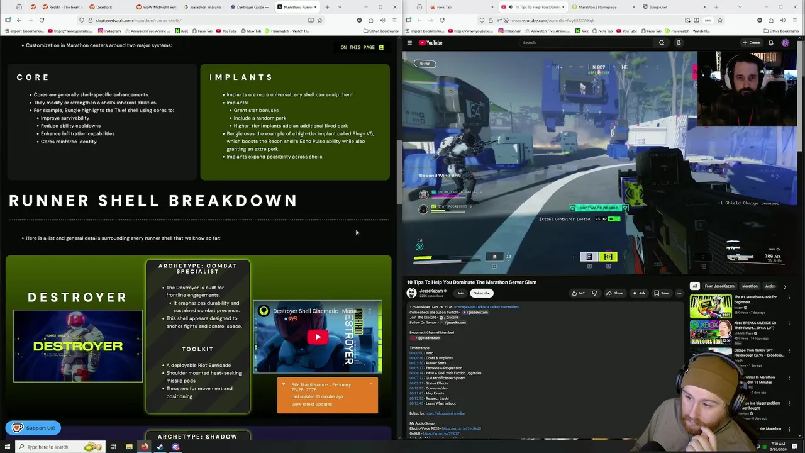
Task: Join the JesseKazam channel
Action: pyautogui.click(x=460, y=293)
